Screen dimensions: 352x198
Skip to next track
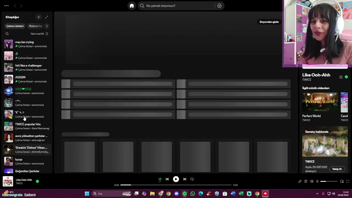point(185,179)
